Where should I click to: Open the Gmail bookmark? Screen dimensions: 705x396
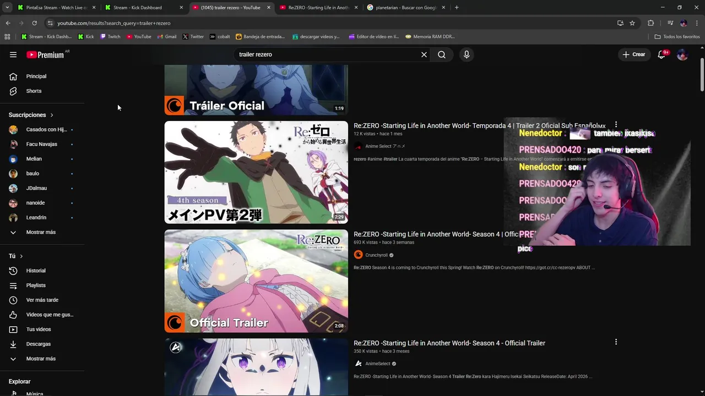click(166, 37)
